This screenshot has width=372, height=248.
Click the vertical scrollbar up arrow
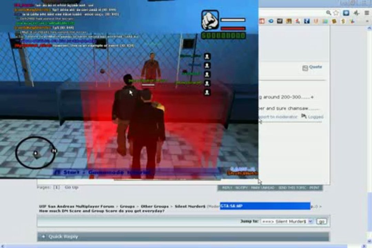tap(370, 28)
